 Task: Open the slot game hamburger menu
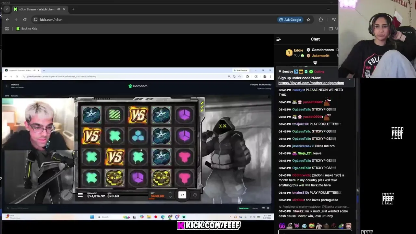pos(80,195)
